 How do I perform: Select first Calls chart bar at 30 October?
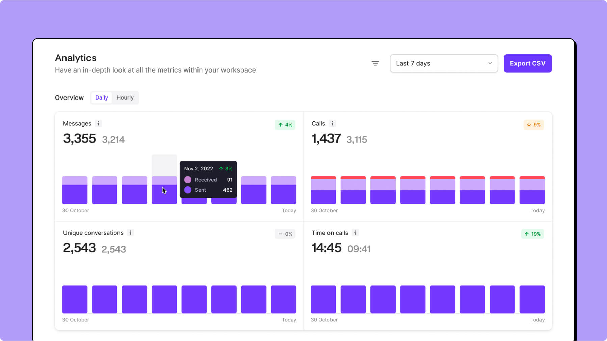(x=323, y=190)
